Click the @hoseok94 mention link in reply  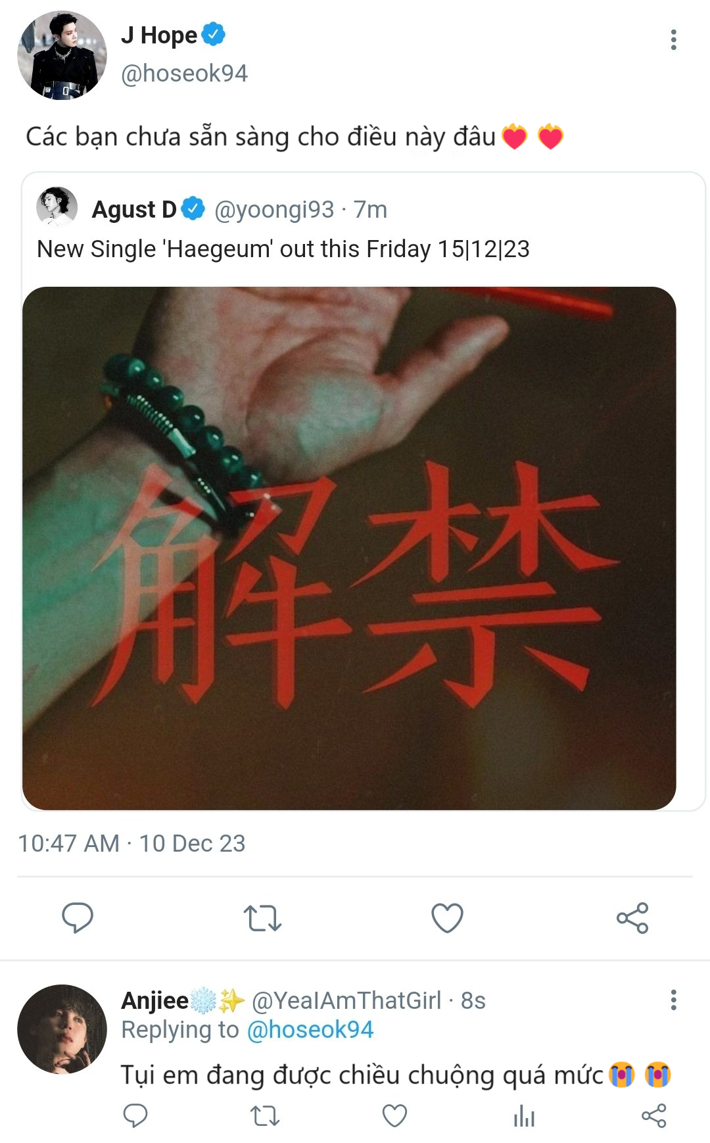310,1030
